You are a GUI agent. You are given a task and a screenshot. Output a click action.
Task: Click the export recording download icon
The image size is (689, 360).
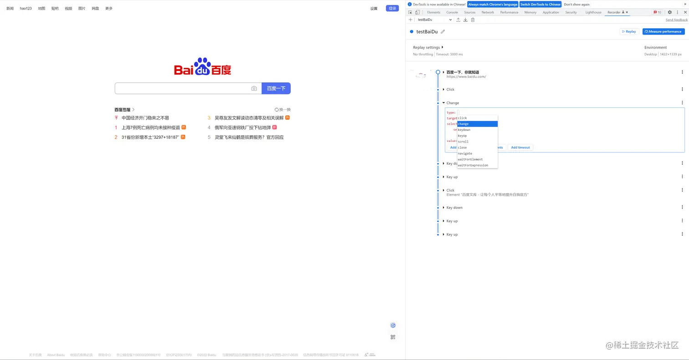(465, 20)
